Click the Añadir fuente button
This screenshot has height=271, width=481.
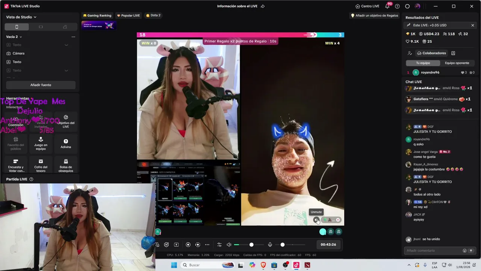click(41, 85)
